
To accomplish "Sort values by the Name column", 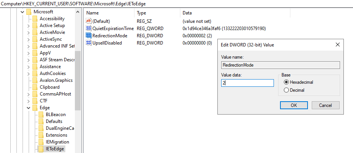I will point(109,13).
